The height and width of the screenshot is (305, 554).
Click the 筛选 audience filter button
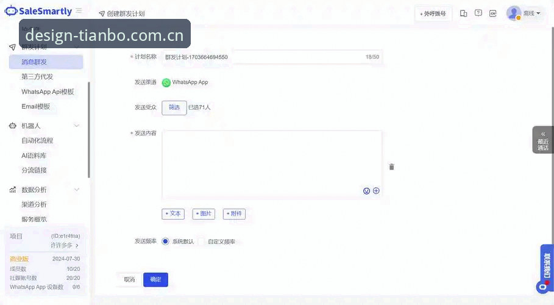[174, 107]
